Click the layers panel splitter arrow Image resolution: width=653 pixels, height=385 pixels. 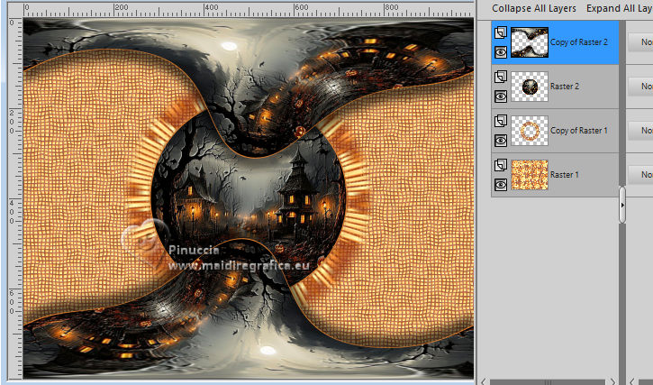pos(622,206)
